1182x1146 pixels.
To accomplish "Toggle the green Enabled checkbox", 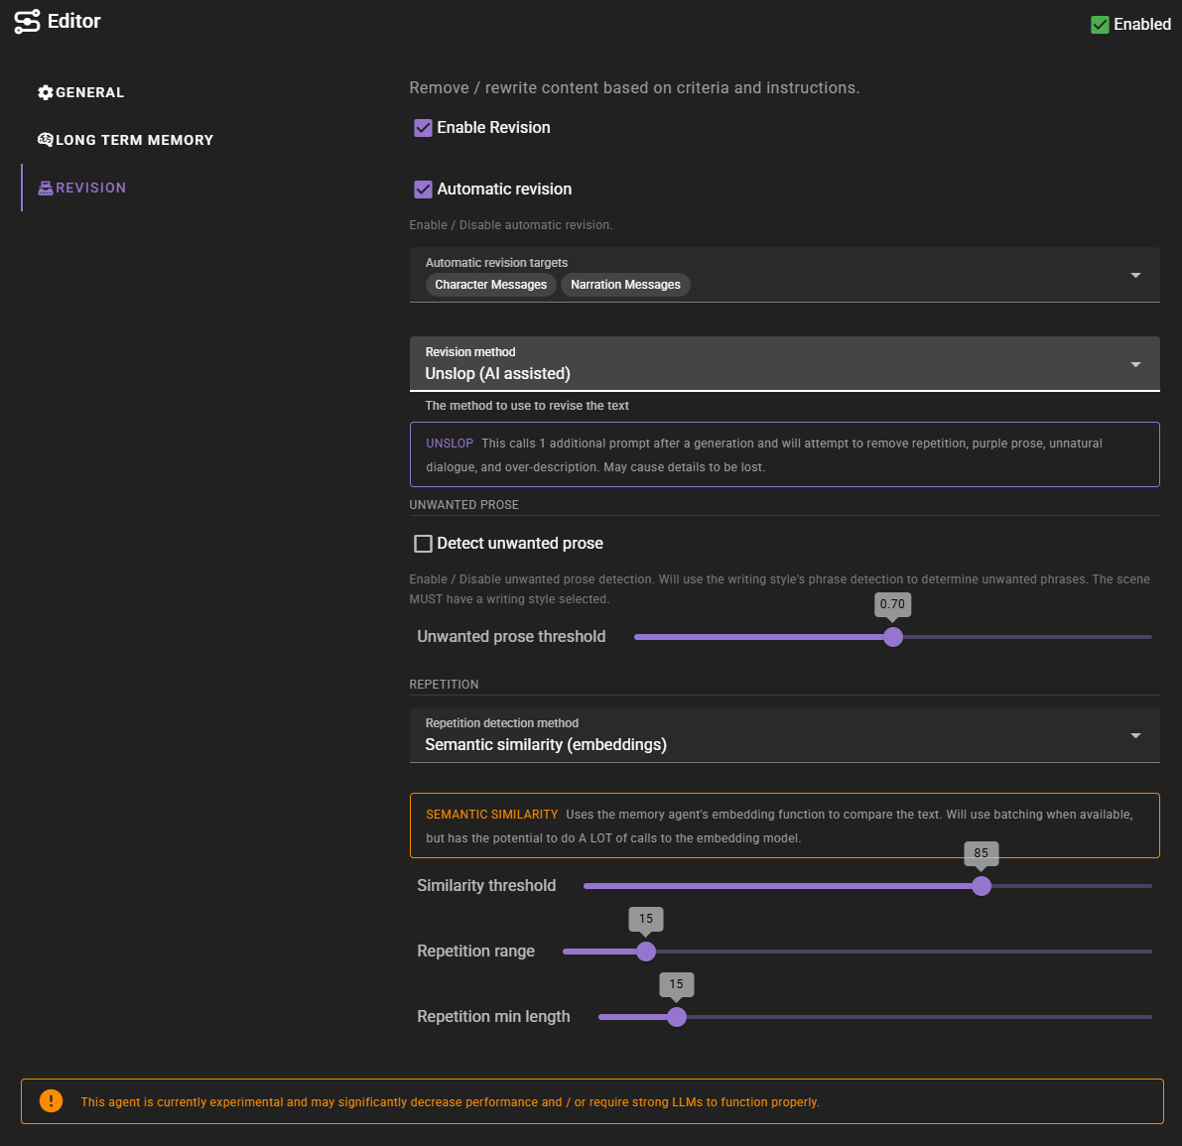I will pos(1100,25).
